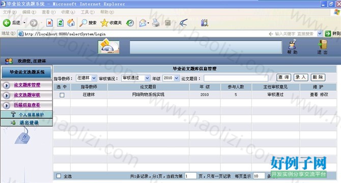
Task: Open the 指导教师 dropdown showing 汪建林
Action: tap(86, 78)
